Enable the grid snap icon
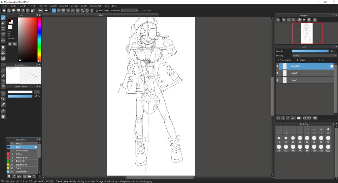The image size is (338, 183). coord(63,10)
